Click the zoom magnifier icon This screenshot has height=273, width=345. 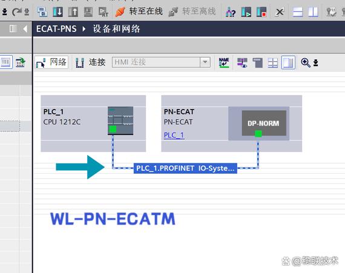point(306,63)
